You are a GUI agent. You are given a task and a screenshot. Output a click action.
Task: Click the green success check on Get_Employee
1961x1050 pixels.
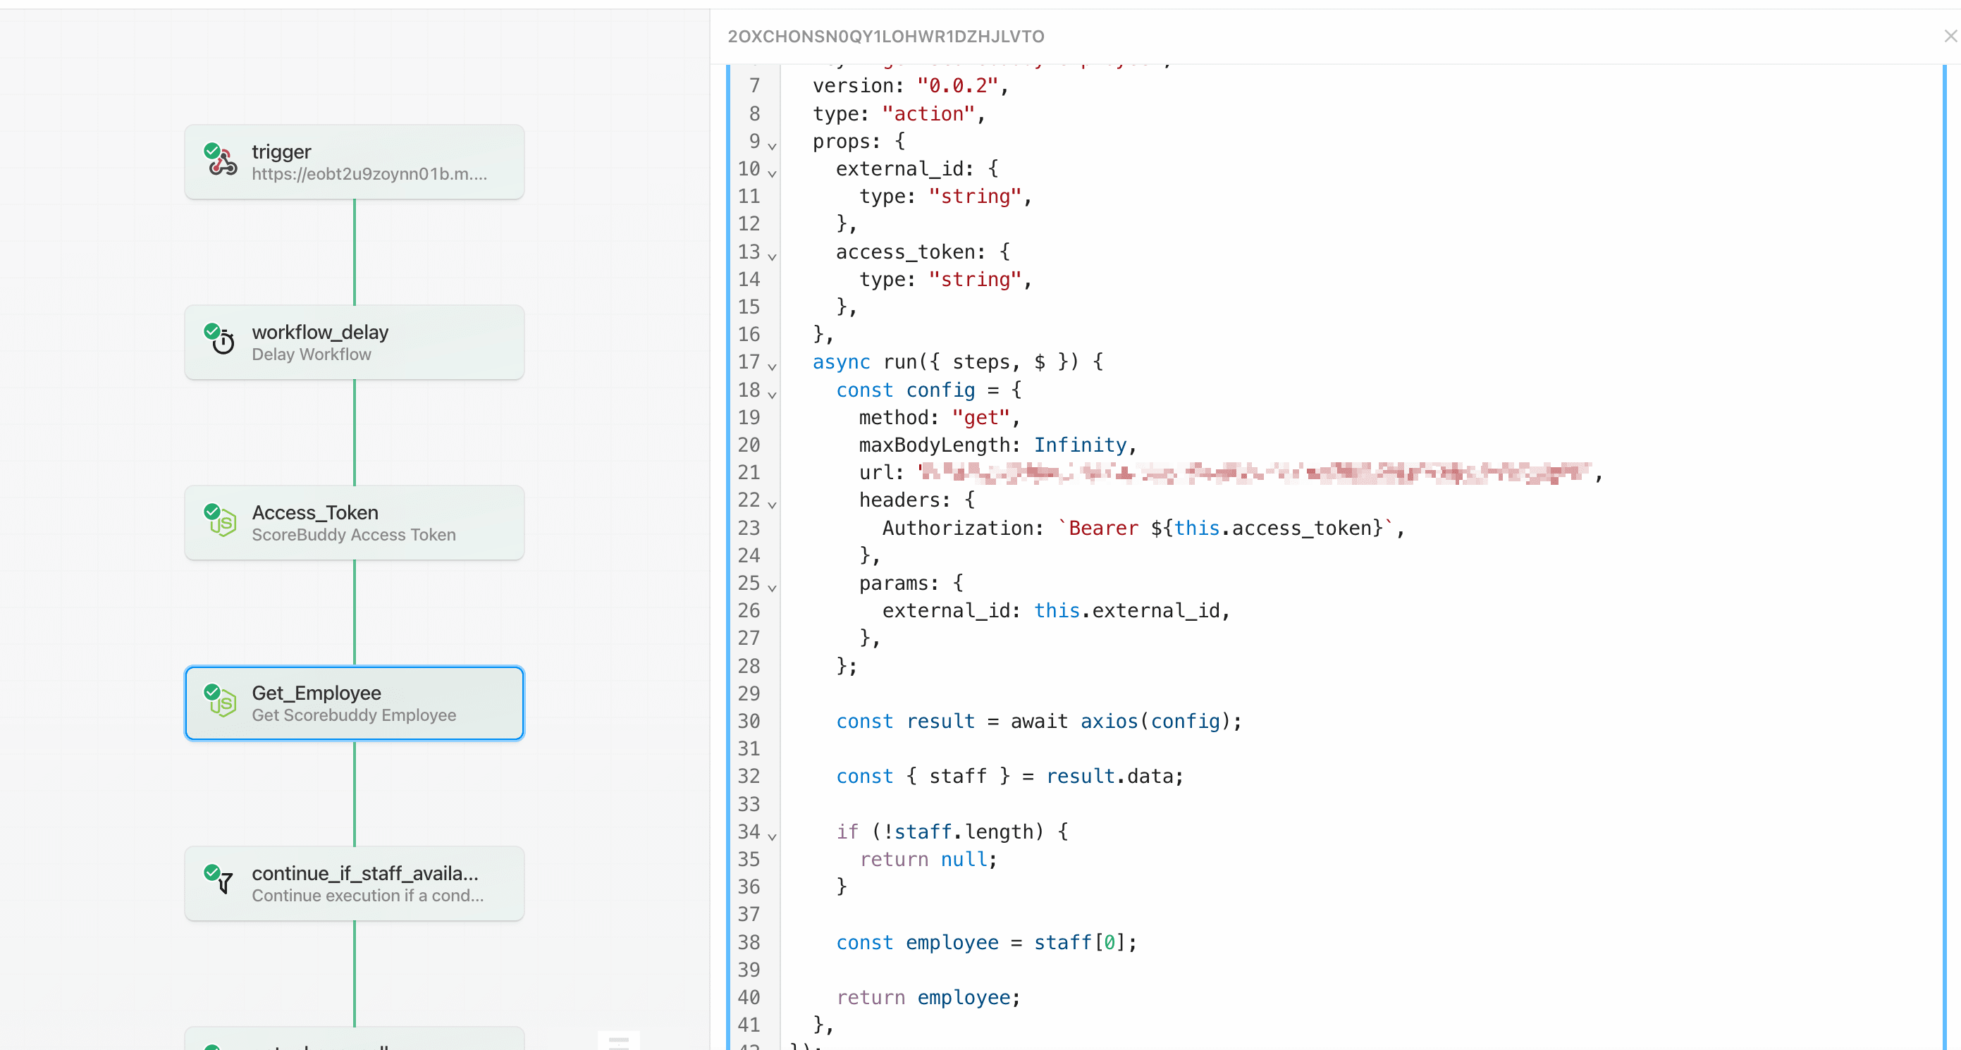[x=212, y=691]
